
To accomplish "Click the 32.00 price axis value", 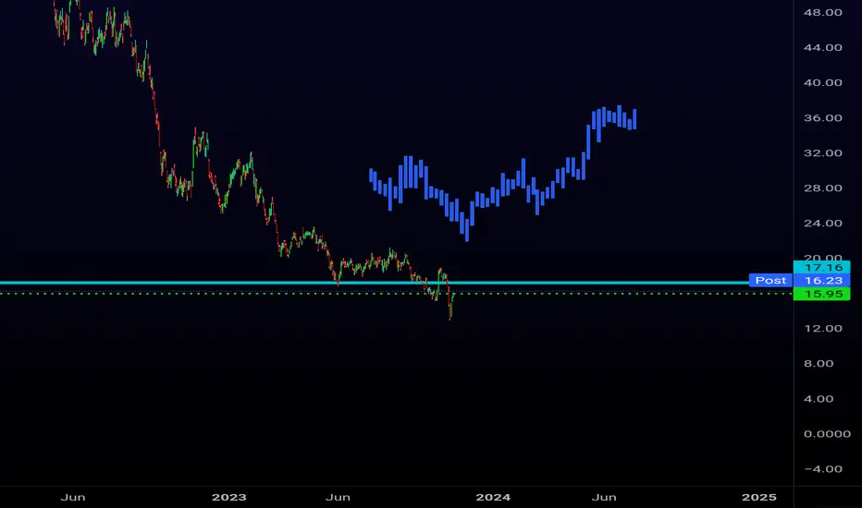I will (x=822, y=152).
